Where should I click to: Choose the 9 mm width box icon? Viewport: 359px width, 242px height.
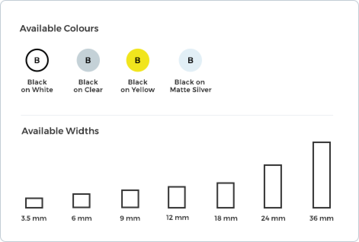tap(130, 199)
